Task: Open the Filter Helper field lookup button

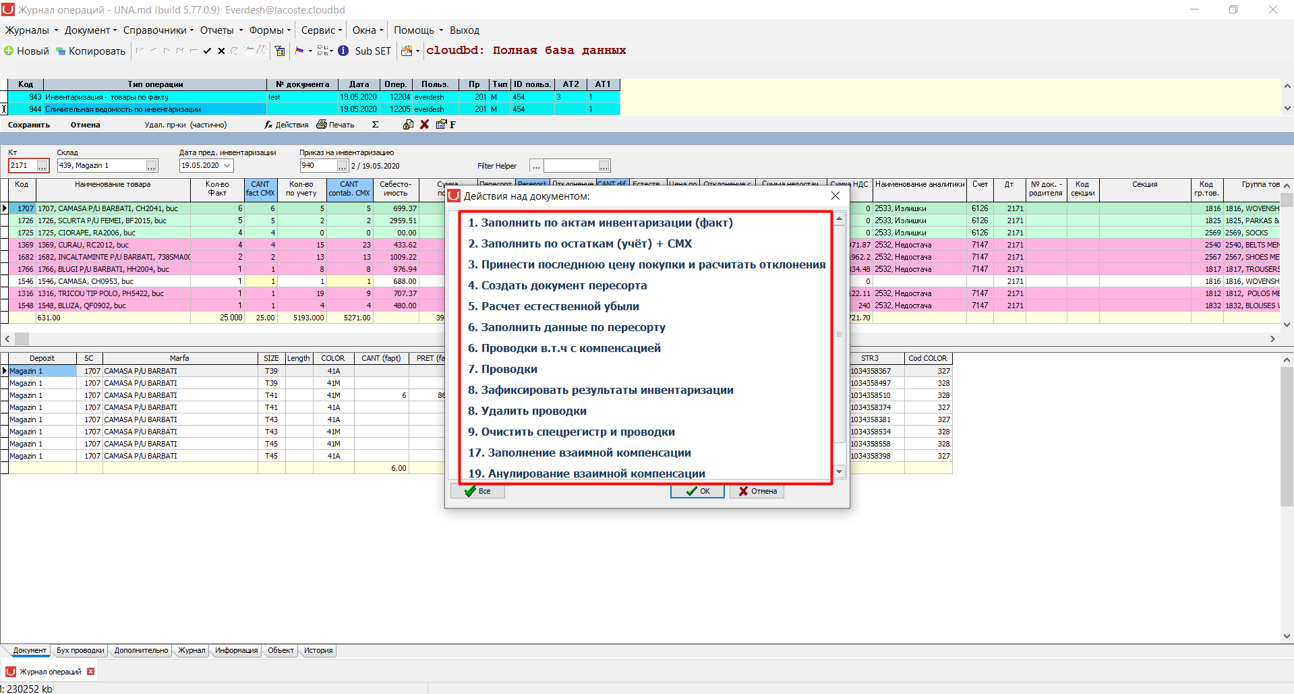Action: tap(604, 166)
